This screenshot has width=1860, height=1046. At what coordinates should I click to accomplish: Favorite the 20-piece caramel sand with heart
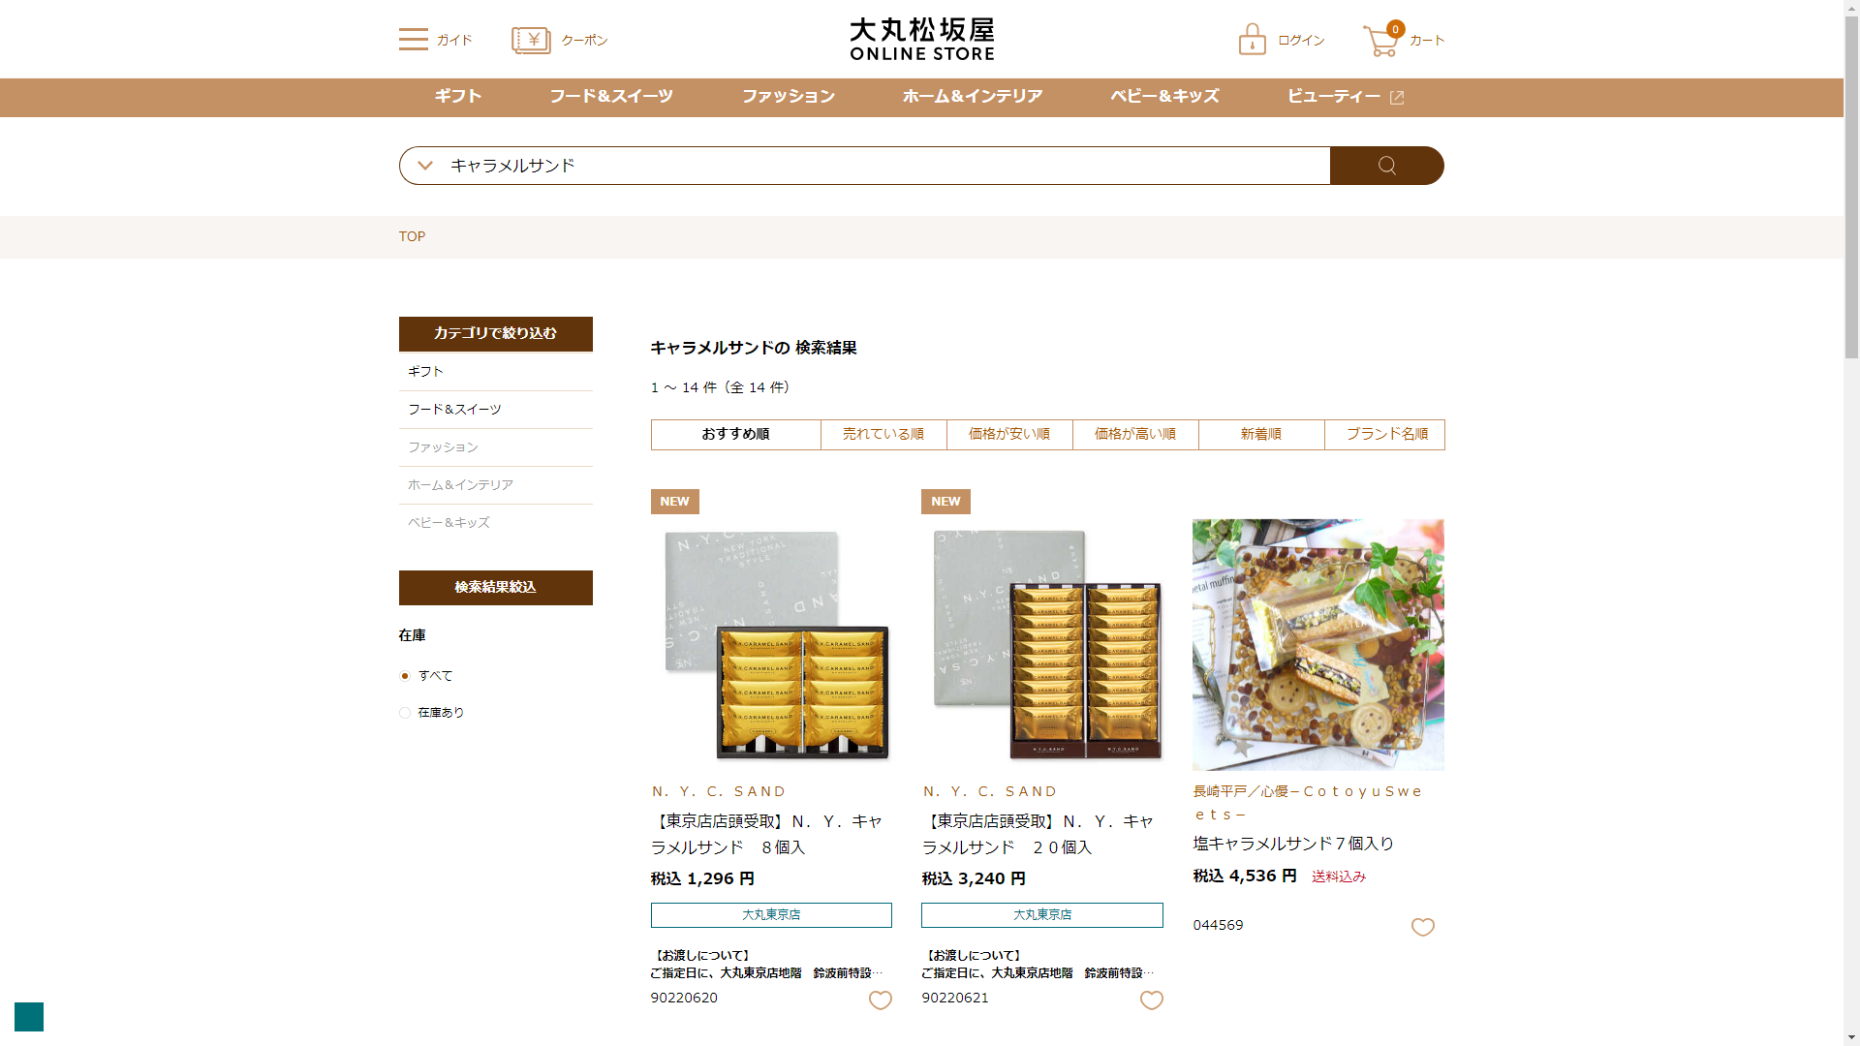coord(1151,1000)
